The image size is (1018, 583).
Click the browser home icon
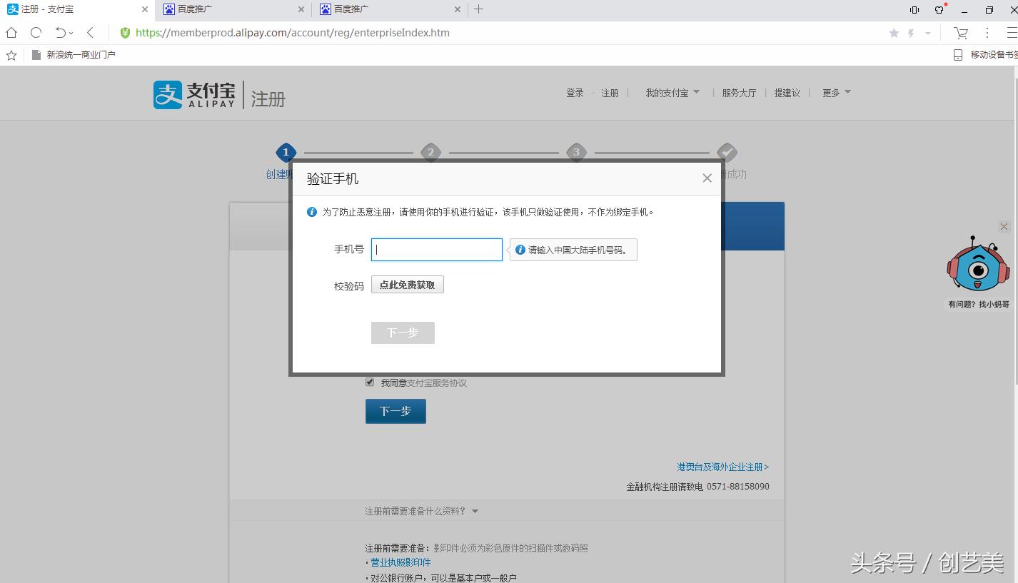coord(11,32)
